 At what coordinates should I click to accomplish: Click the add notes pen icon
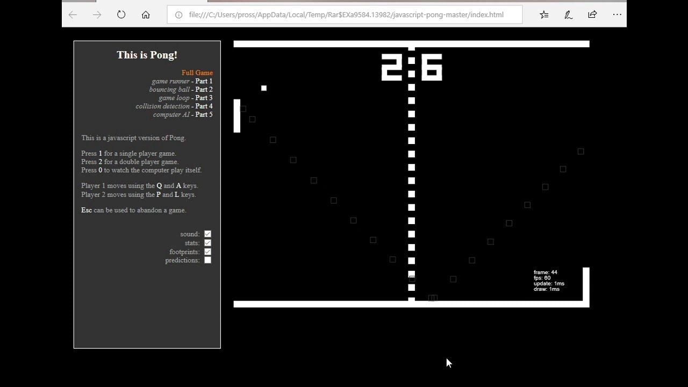point(568,15)
